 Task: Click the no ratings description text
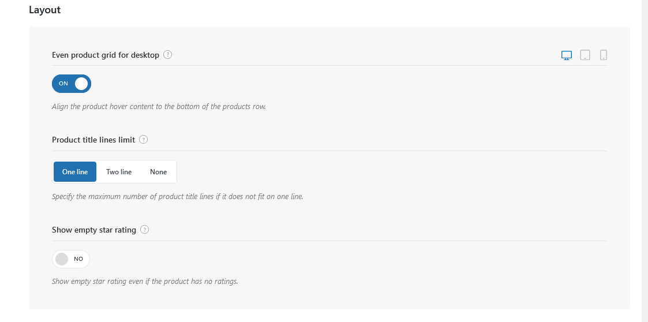(x=145, y=282)
